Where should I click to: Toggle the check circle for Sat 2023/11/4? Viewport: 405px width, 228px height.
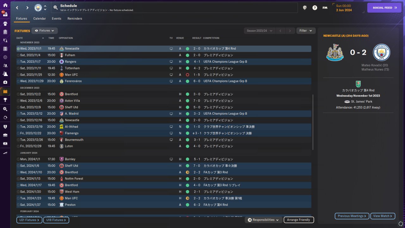[18, 55]
